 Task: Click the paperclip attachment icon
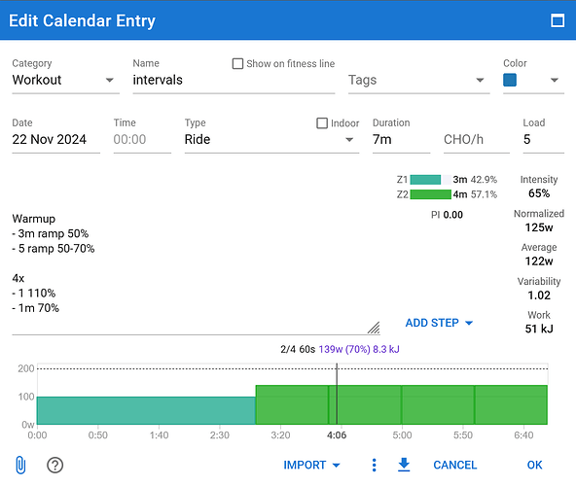[x=21, y=465]
